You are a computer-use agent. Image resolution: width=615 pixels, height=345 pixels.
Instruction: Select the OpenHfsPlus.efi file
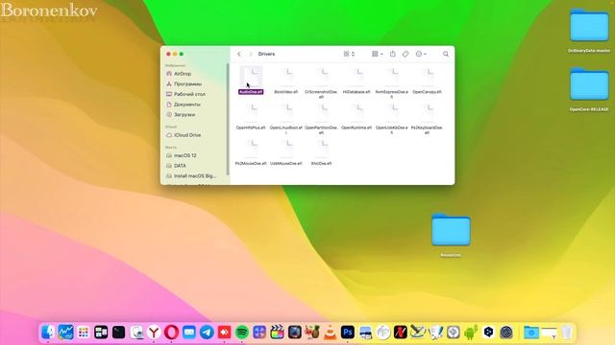(x=251, y=117)
